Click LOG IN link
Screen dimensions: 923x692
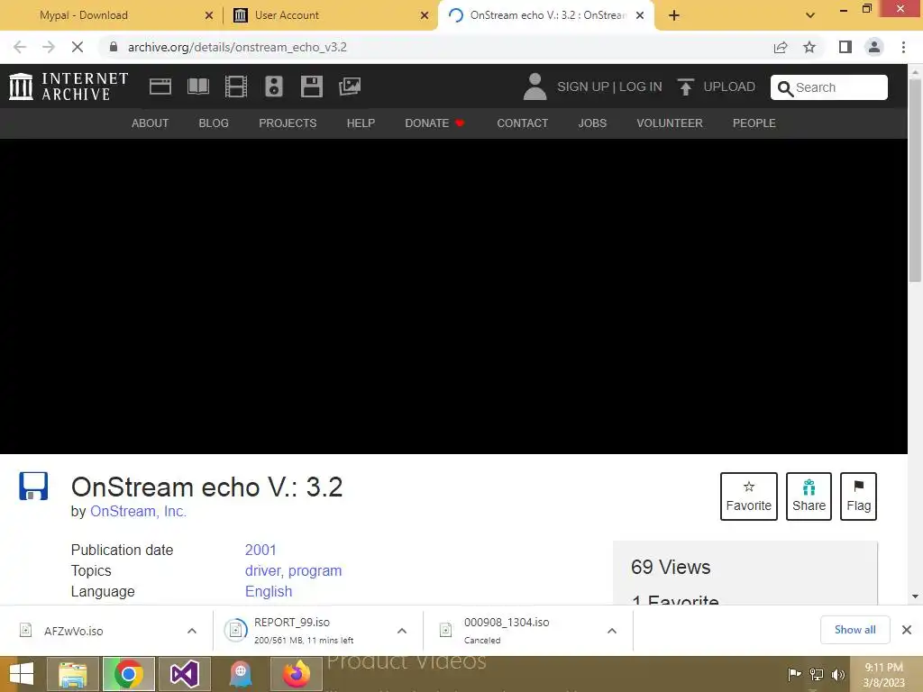pyautogui.click(x=641, y=86)
